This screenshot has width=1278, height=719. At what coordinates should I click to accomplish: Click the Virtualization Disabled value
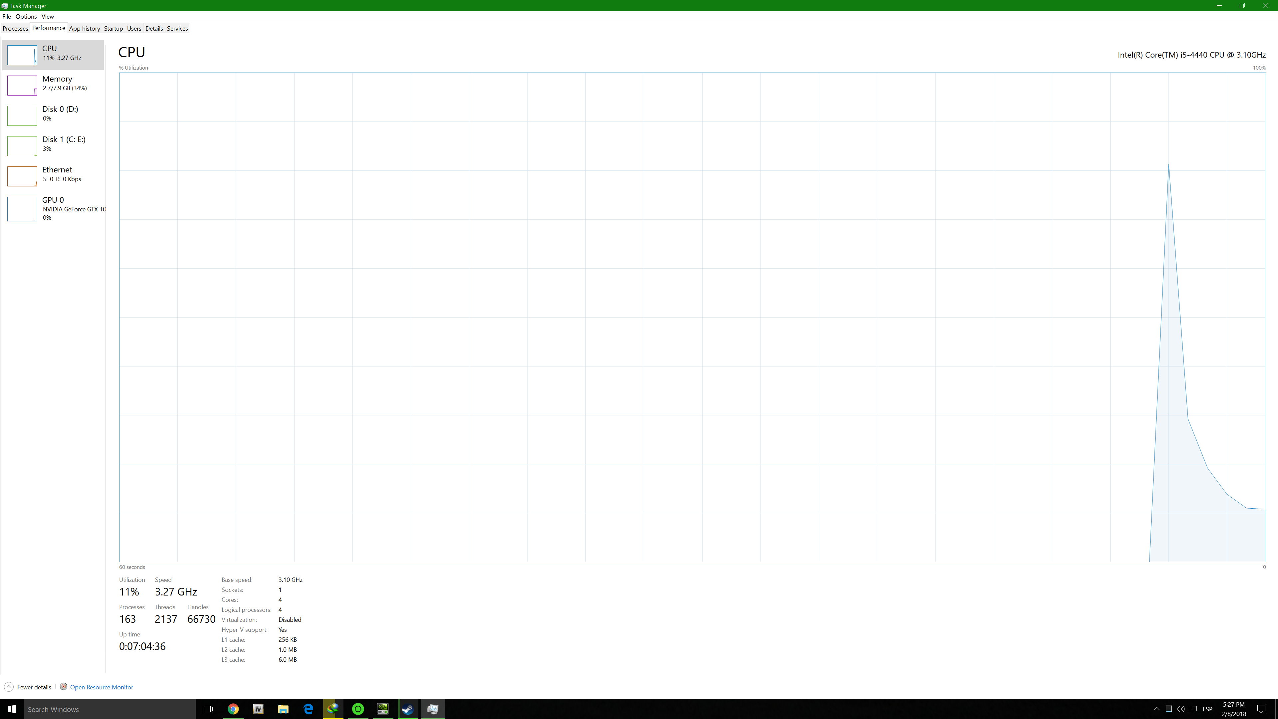tap(290, 620)
